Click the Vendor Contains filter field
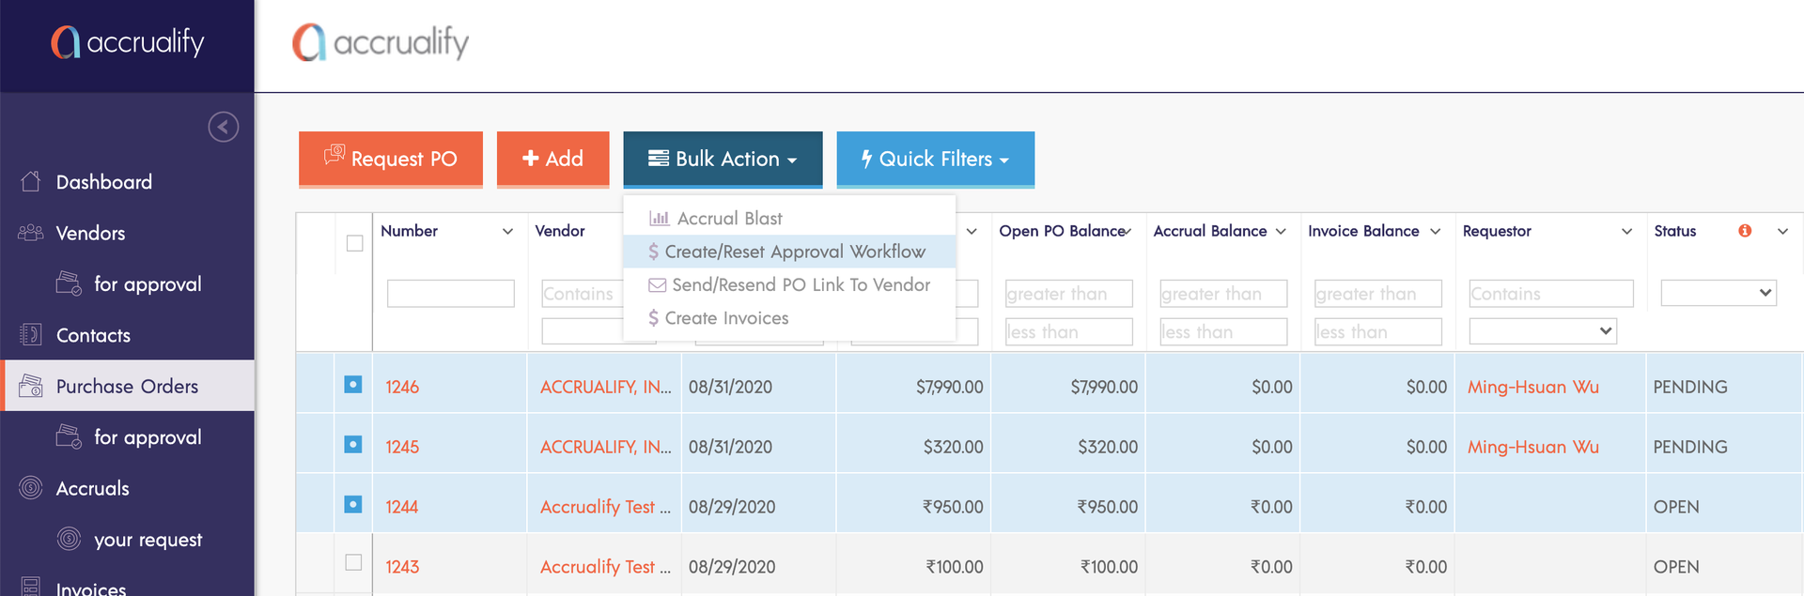 coord(583,293)
